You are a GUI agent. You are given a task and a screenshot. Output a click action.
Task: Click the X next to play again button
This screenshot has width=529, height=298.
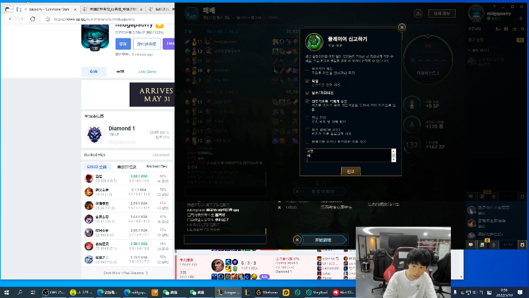pos(297,191)
